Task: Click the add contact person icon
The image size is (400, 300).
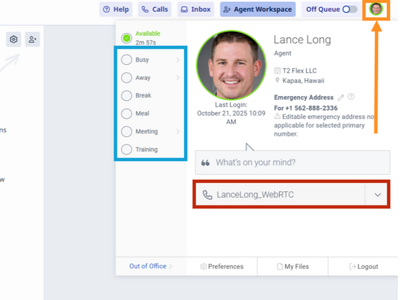Action: click(32, 39)
